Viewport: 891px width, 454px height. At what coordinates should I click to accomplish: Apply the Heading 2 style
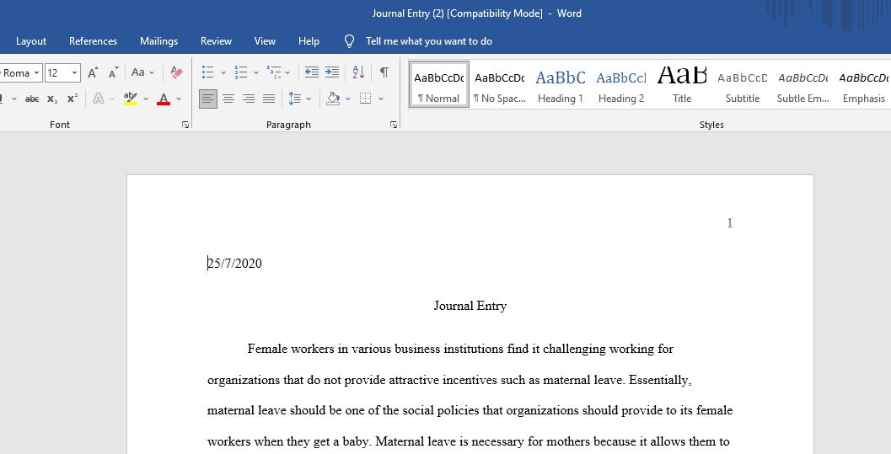pos(621,84)
